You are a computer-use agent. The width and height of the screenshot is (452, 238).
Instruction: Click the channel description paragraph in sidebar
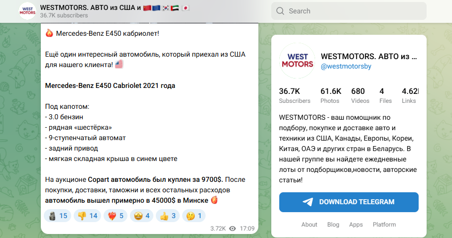(348, 149)
